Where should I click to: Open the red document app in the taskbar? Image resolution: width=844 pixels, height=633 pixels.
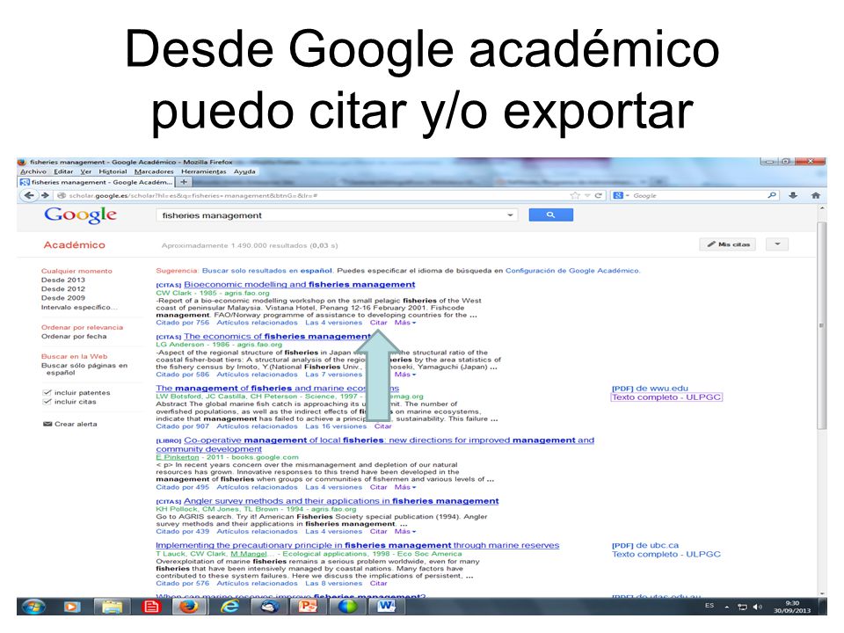[x=152, y=607]
